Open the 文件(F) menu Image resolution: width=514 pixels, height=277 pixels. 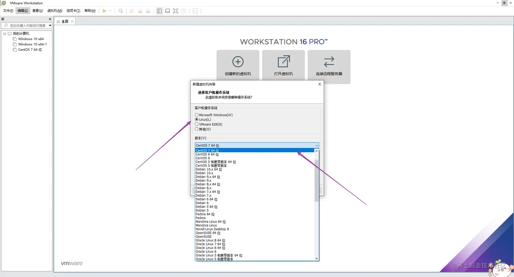pyautogui.click(x=8, y=11)
